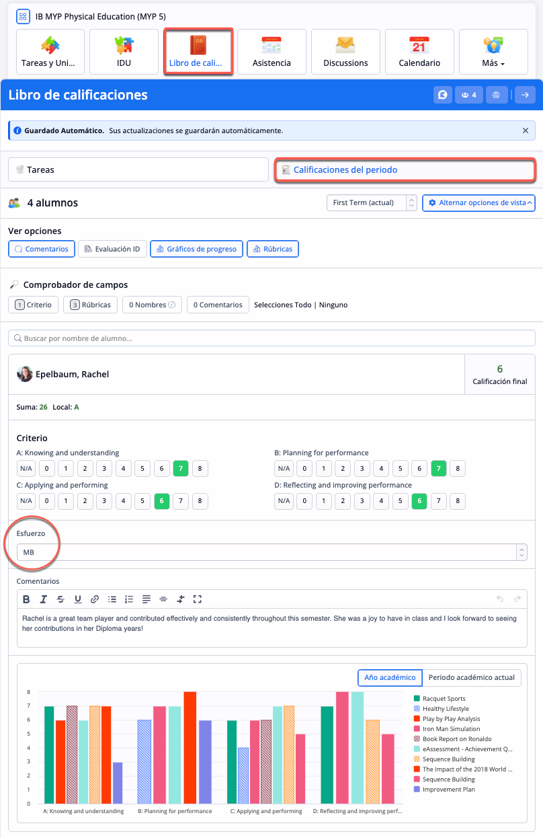
Task: Click the Italic formatting icon
Action: click(44, 599)
